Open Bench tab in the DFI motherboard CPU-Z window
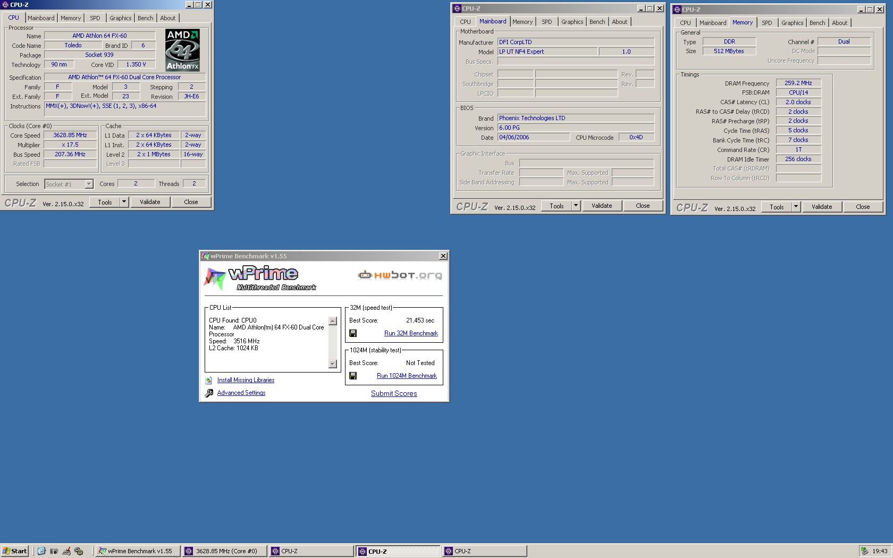Image resolution: width=893 pixels, height=558 pixels. pyautogui.click(x=597, y=22)
